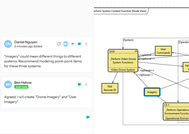189x134 pixels.
Task: Select the User Commands node
Action: (x=163, y=51)
